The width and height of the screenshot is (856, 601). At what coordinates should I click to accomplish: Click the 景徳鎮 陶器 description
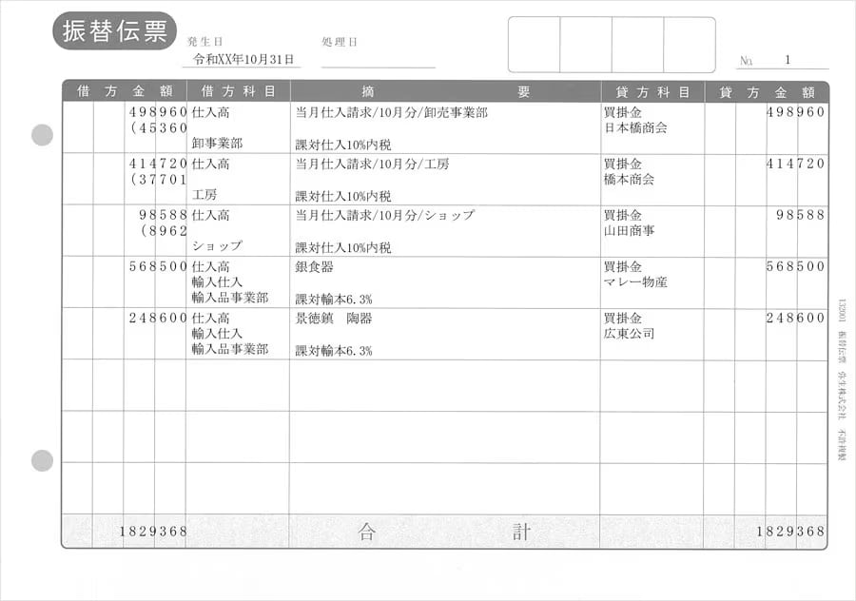pyautogui.click(x=334, y=319)
